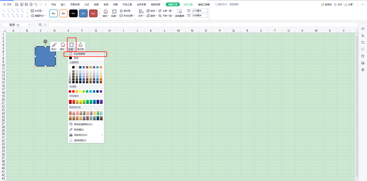The height and width of the screenshot is (181, 367).
Task: Click the settings sliders icon in right sidebar
Action: point(363,42)
